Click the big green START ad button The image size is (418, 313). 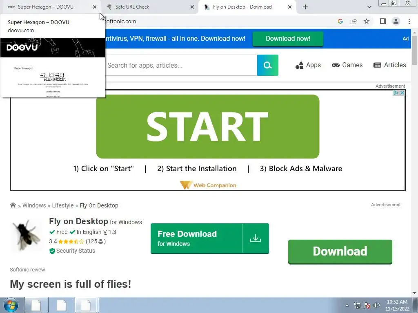[x=208, y=126]
